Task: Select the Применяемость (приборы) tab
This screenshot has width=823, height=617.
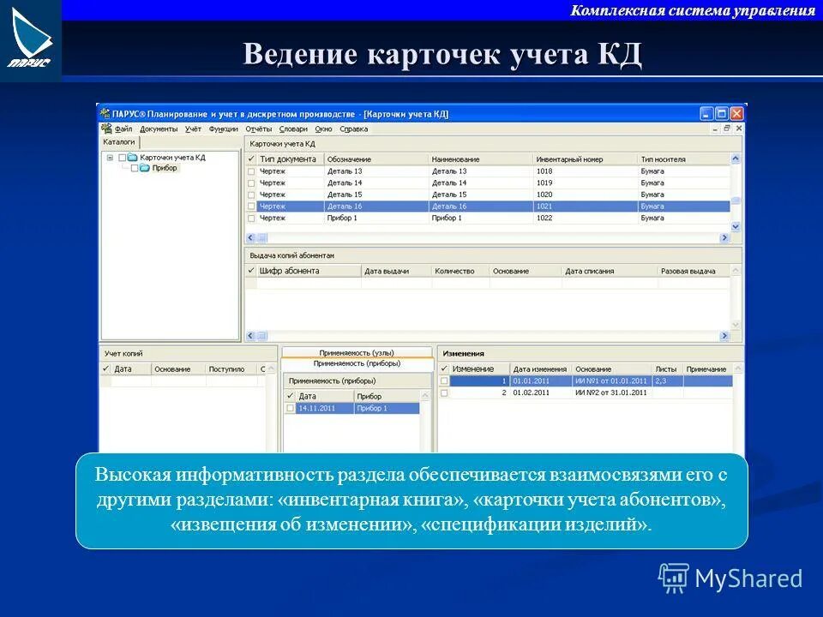Action: [357, 363]
